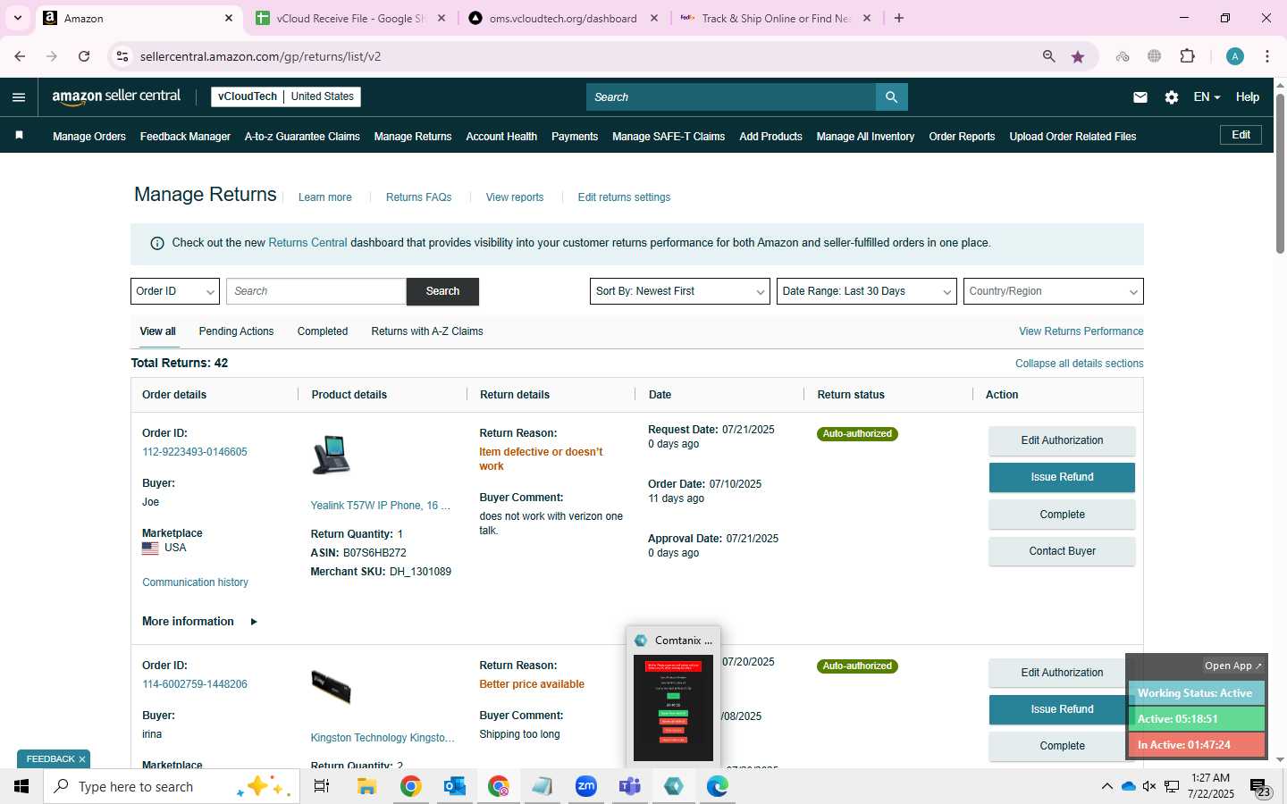Click the magnifier search button in header
Screen dimensions: 1287x804
point(891,97)
